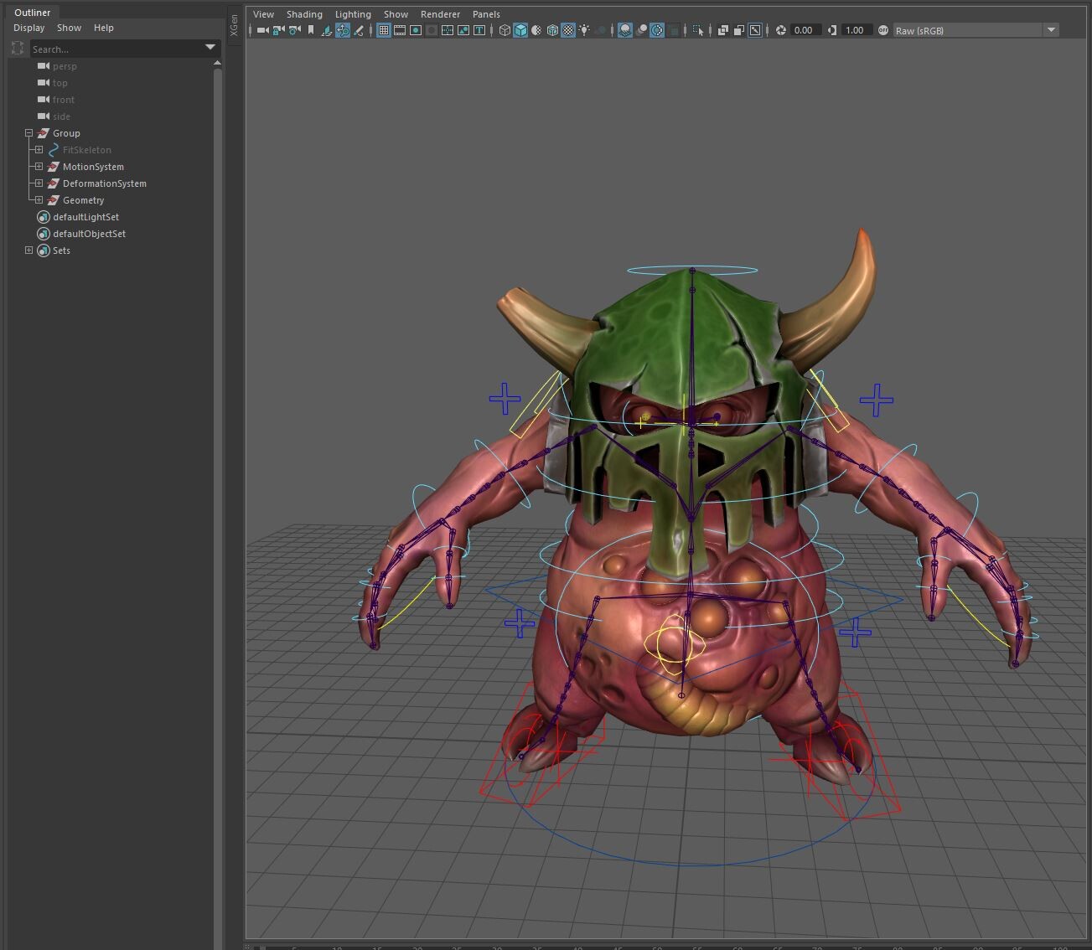Select the Geometry item in Outliner
Screen dimensions: 1092x950
click(83, 200)
